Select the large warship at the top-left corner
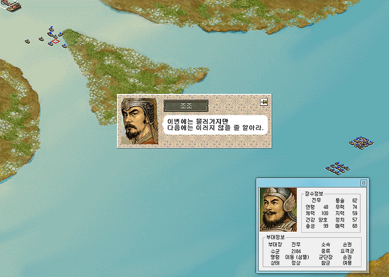 (11, 5)
